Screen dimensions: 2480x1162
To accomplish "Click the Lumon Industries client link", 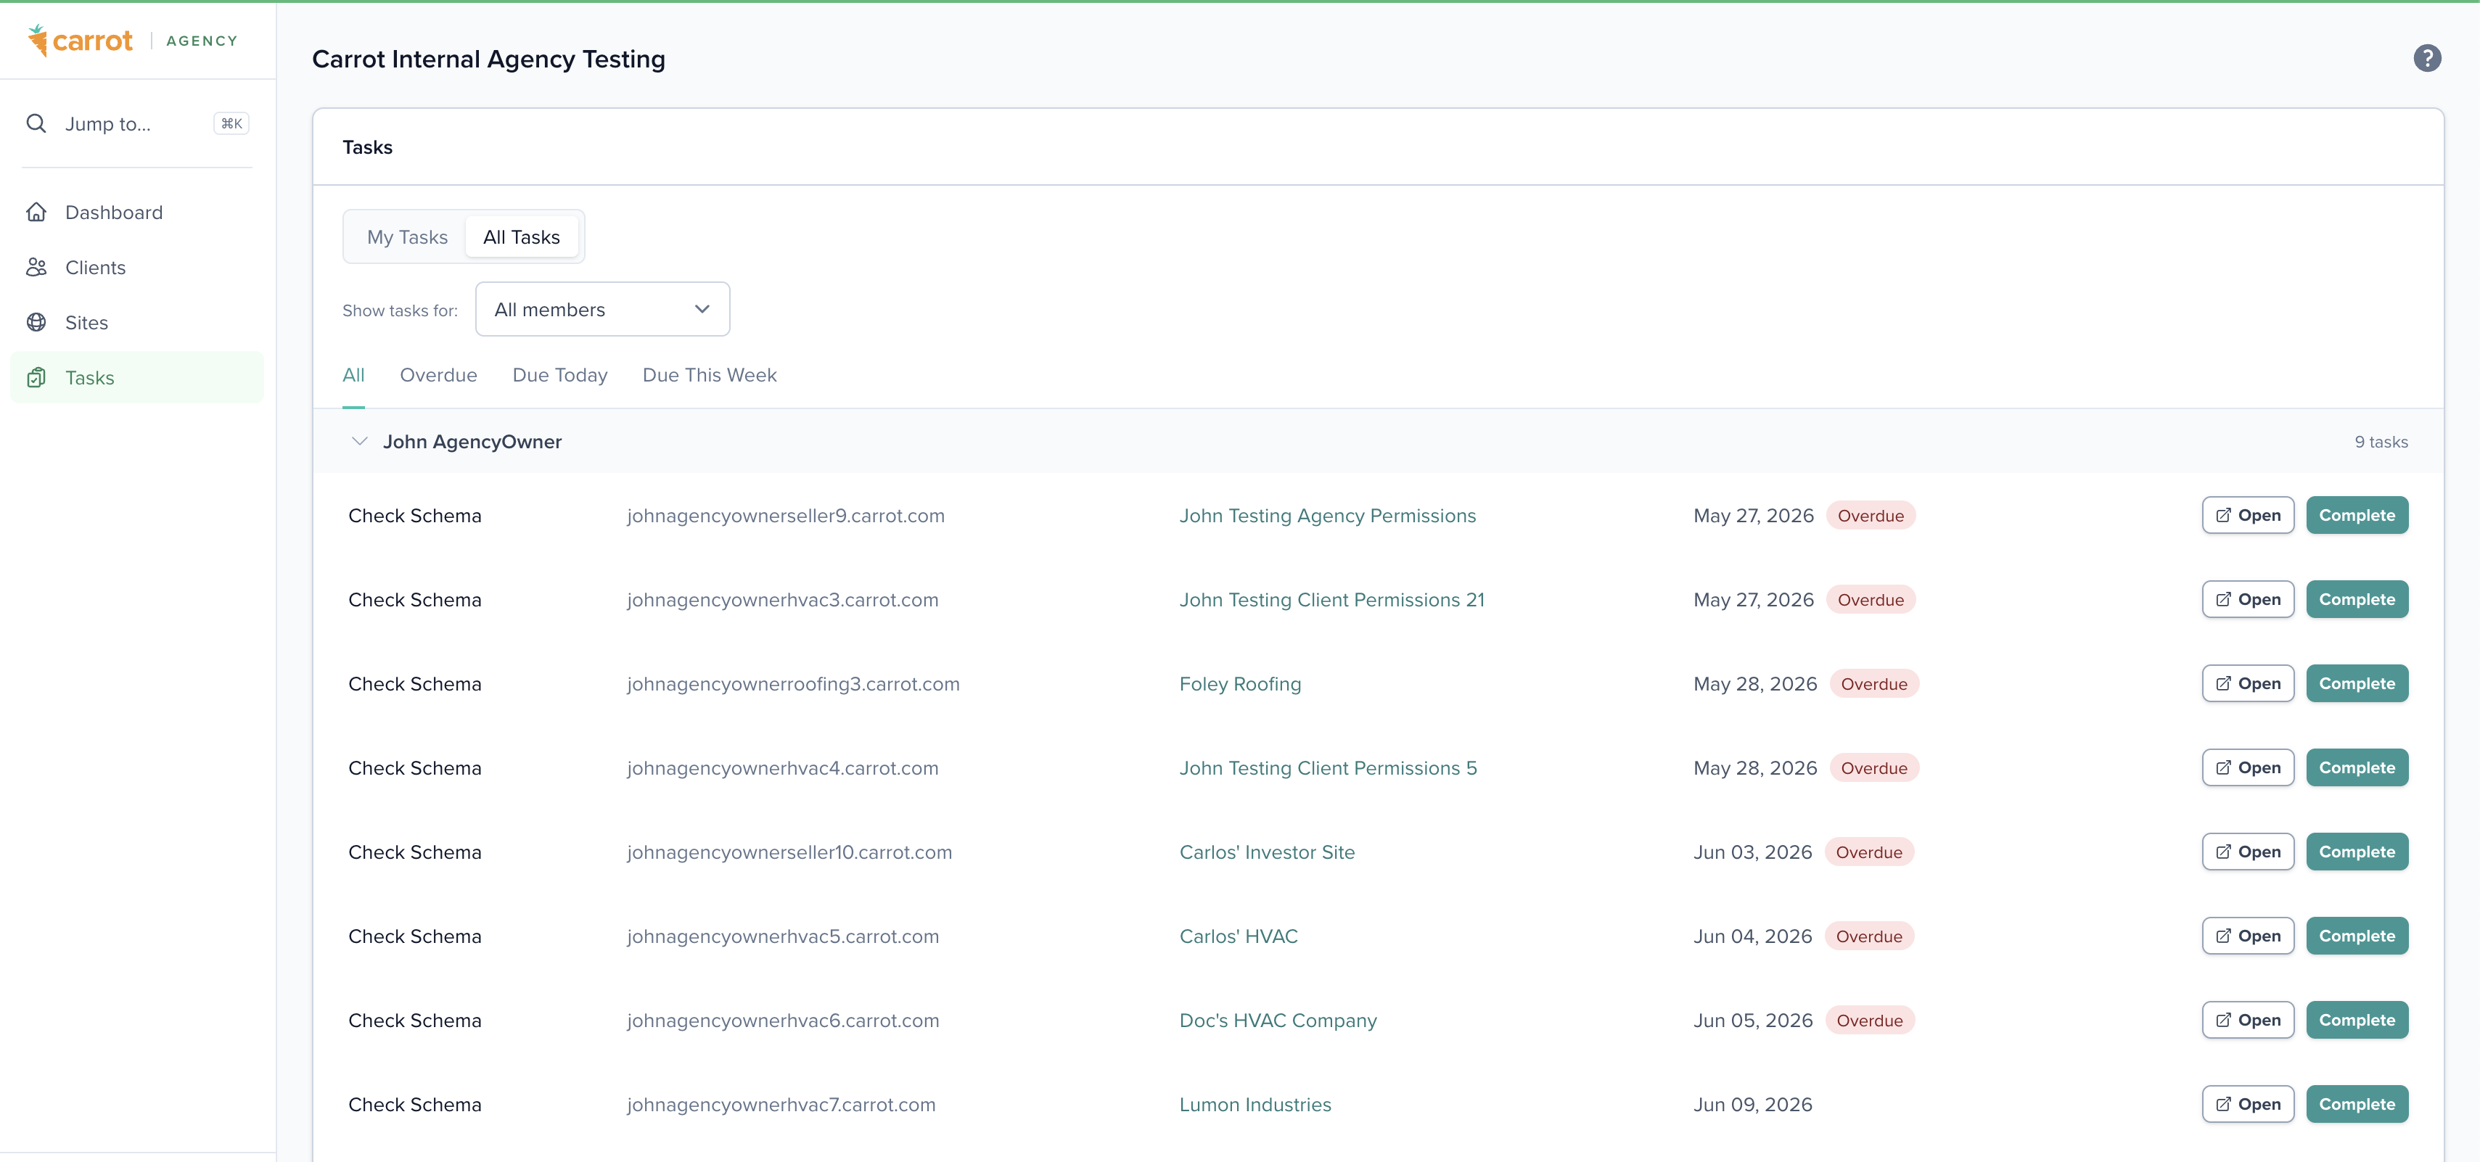I will (1255, 1105).
